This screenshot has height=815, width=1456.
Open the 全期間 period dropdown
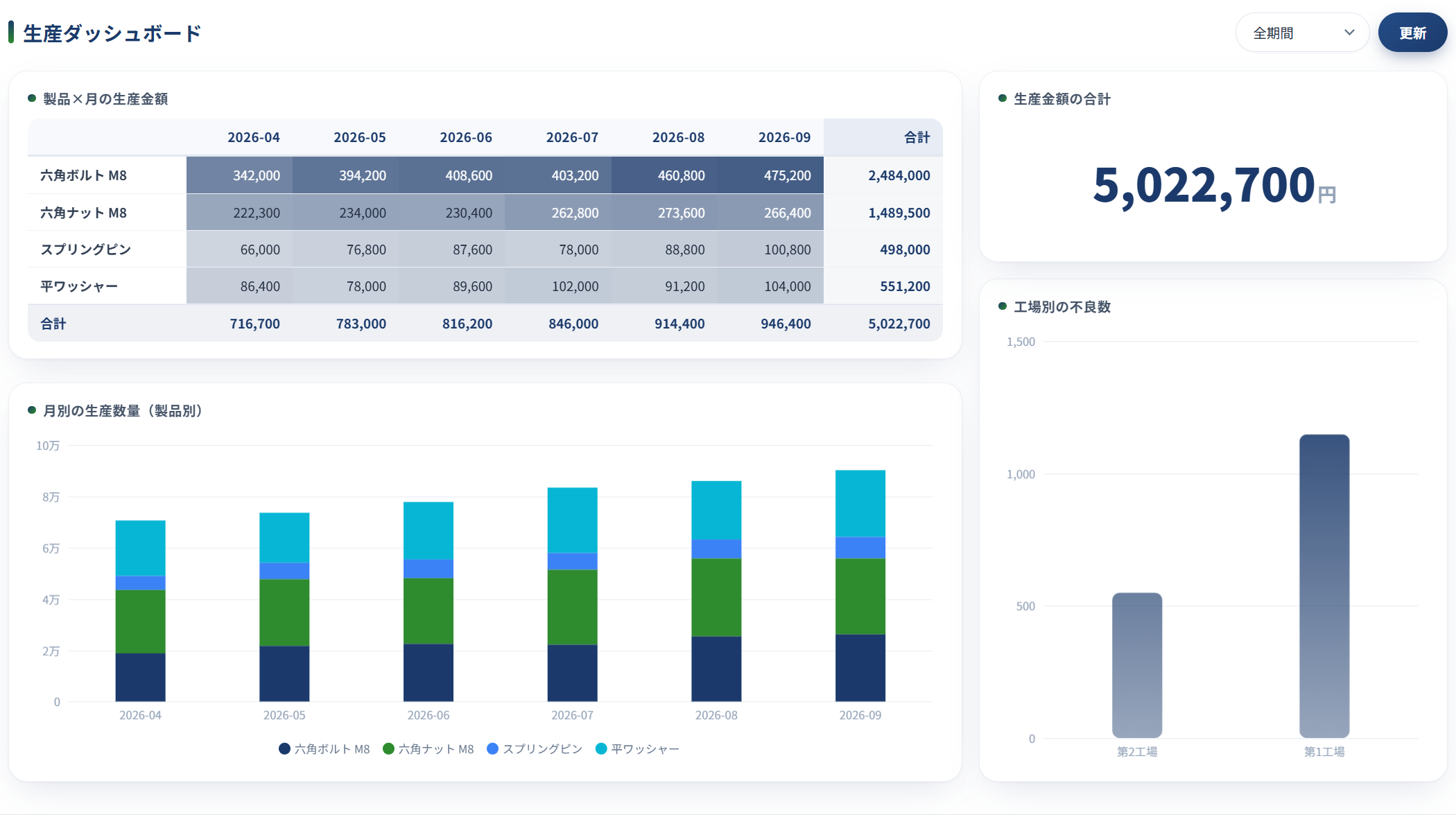coord(1302,33)
